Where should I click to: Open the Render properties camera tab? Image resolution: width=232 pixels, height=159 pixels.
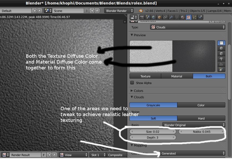142,17
